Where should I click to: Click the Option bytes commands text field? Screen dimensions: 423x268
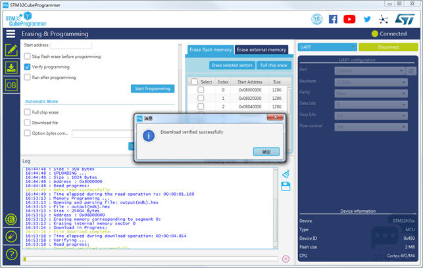(103, 133)
